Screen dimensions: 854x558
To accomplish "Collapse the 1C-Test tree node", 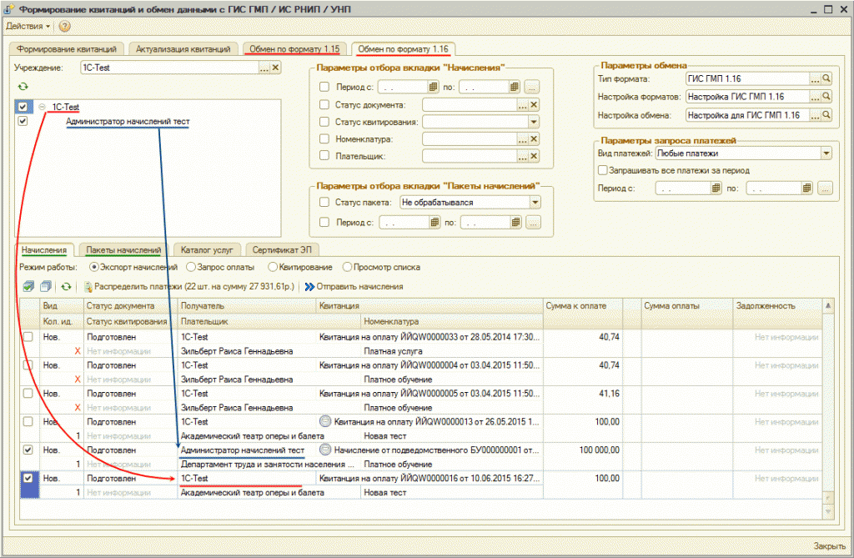I will coord(42,107).
